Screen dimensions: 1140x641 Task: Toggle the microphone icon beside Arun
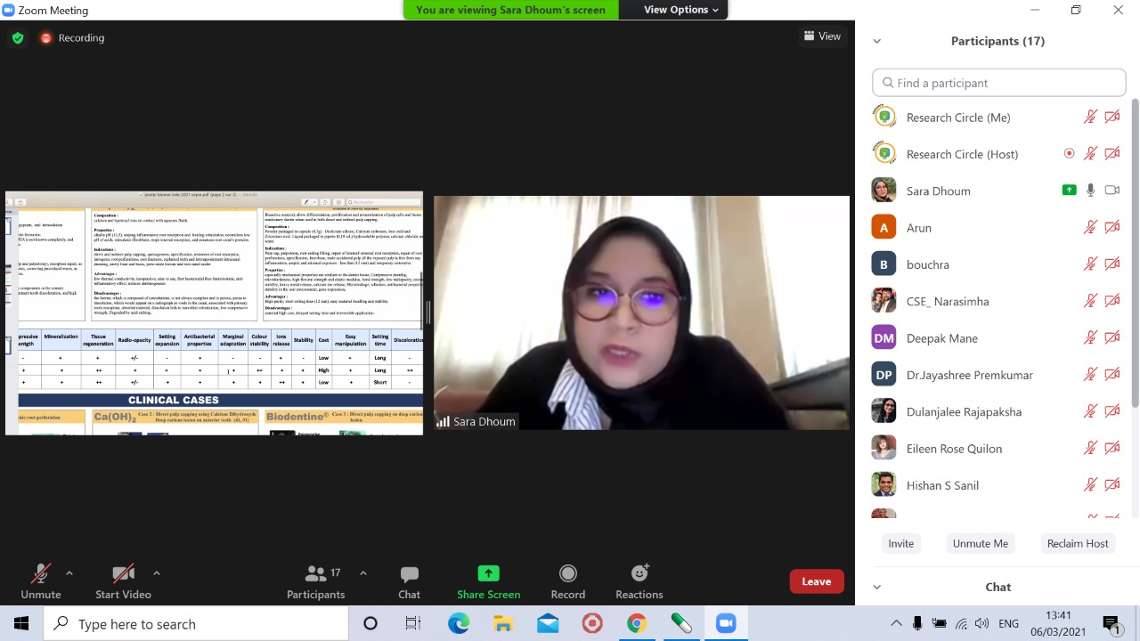[1090, 228]
